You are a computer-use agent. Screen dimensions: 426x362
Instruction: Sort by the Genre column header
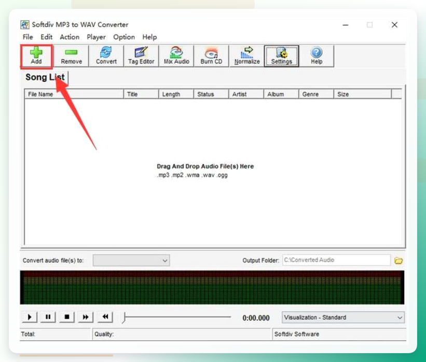point(316,94)
